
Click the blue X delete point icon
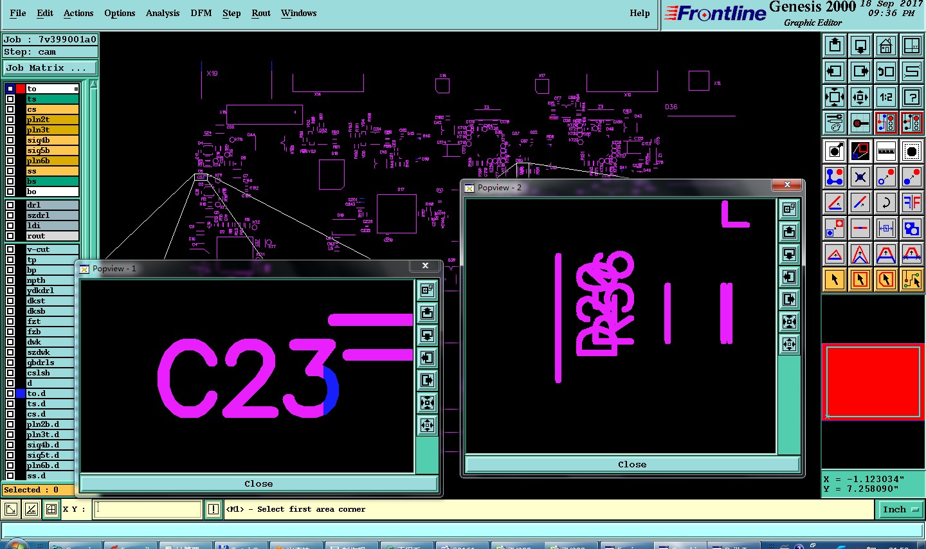860,177
